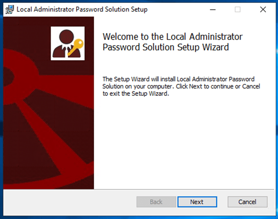Minimize the setup wizard window

pyautogui.click(x=212, y=10)
